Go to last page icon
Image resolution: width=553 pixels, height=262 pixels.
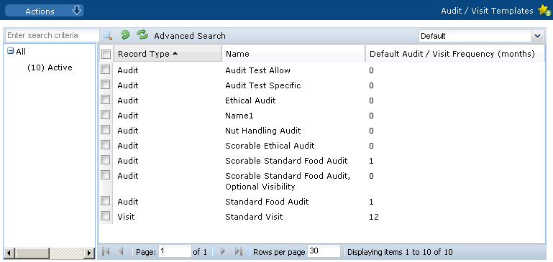click(x=239, y=251)
